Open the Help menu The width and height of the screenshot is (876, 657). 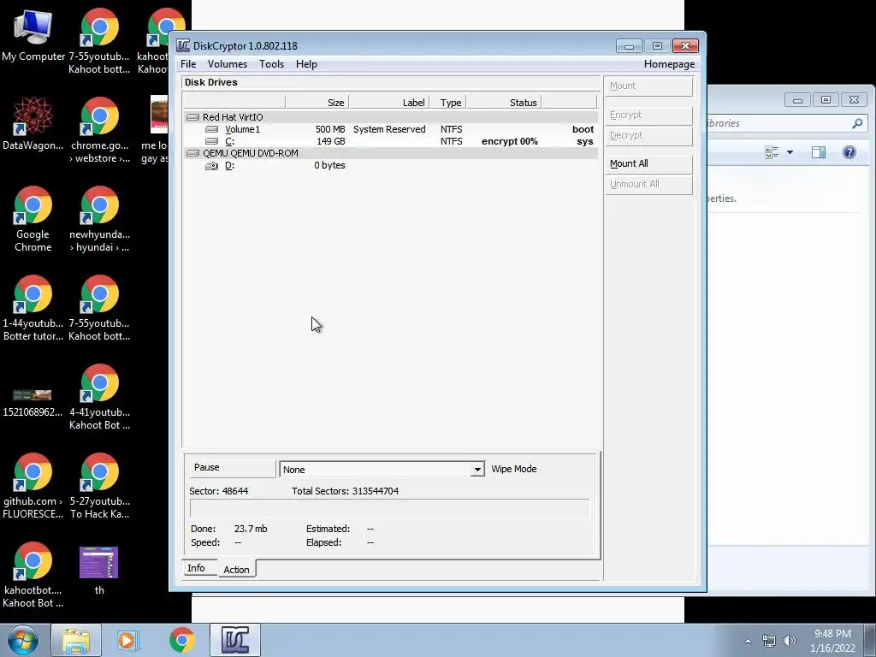pos(306,64)
